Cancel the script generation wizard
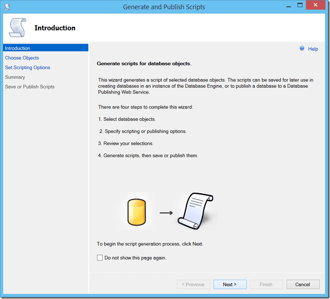 [302, 284]
